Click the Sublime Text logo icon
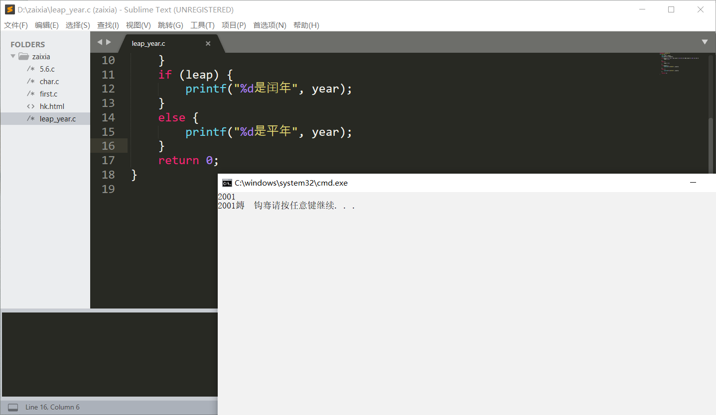Screen dimensions: 716x415 coord(9,9)
